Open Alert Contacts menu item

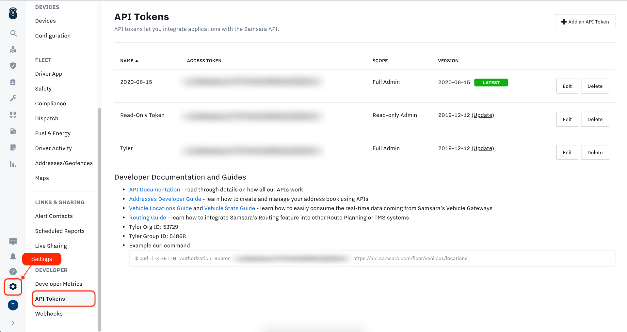click(54, 216)
